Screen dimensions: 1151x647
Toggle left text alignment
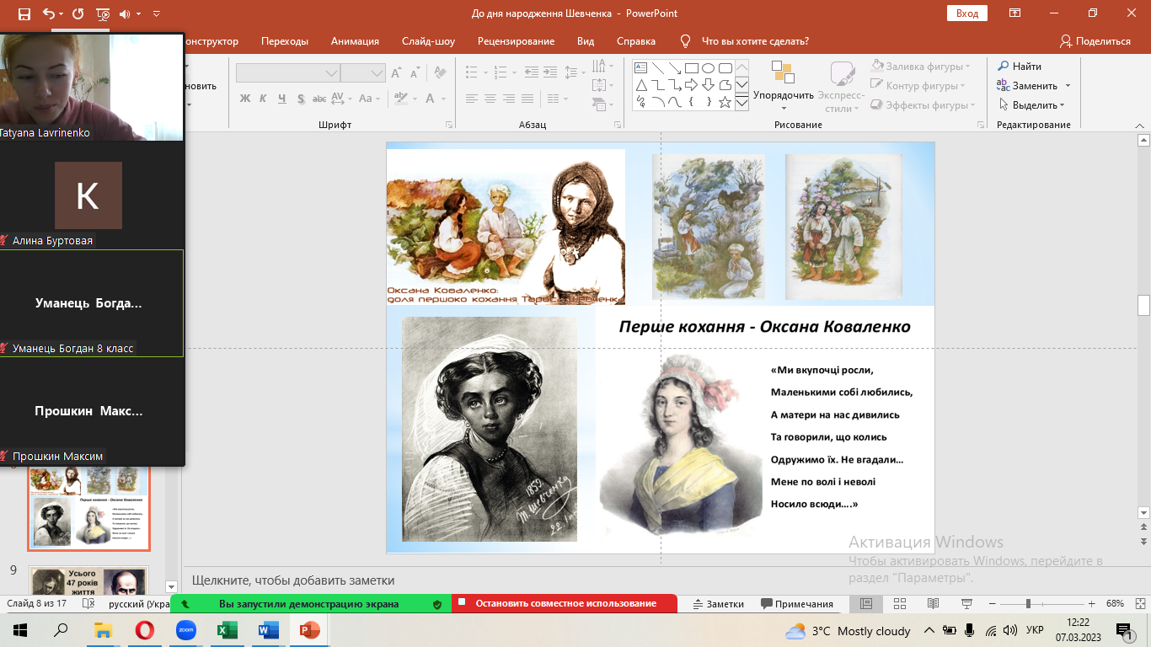[x=472, y=99]
